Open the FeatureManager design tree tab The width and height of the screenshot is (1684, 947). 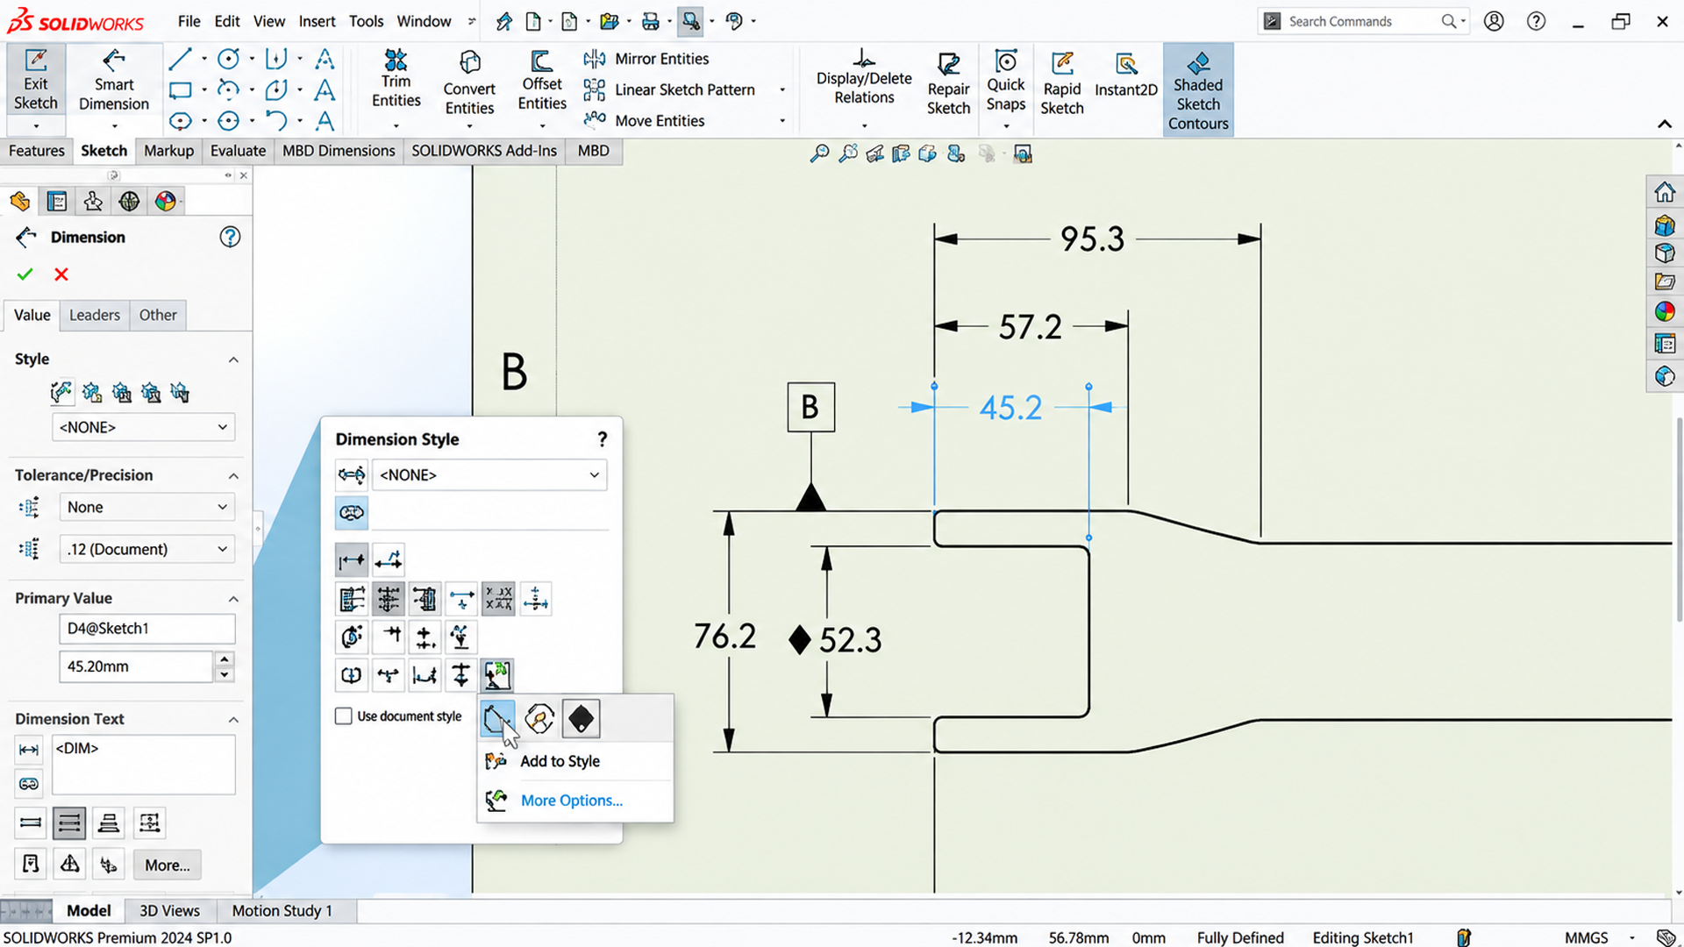(x=20, y=202)
